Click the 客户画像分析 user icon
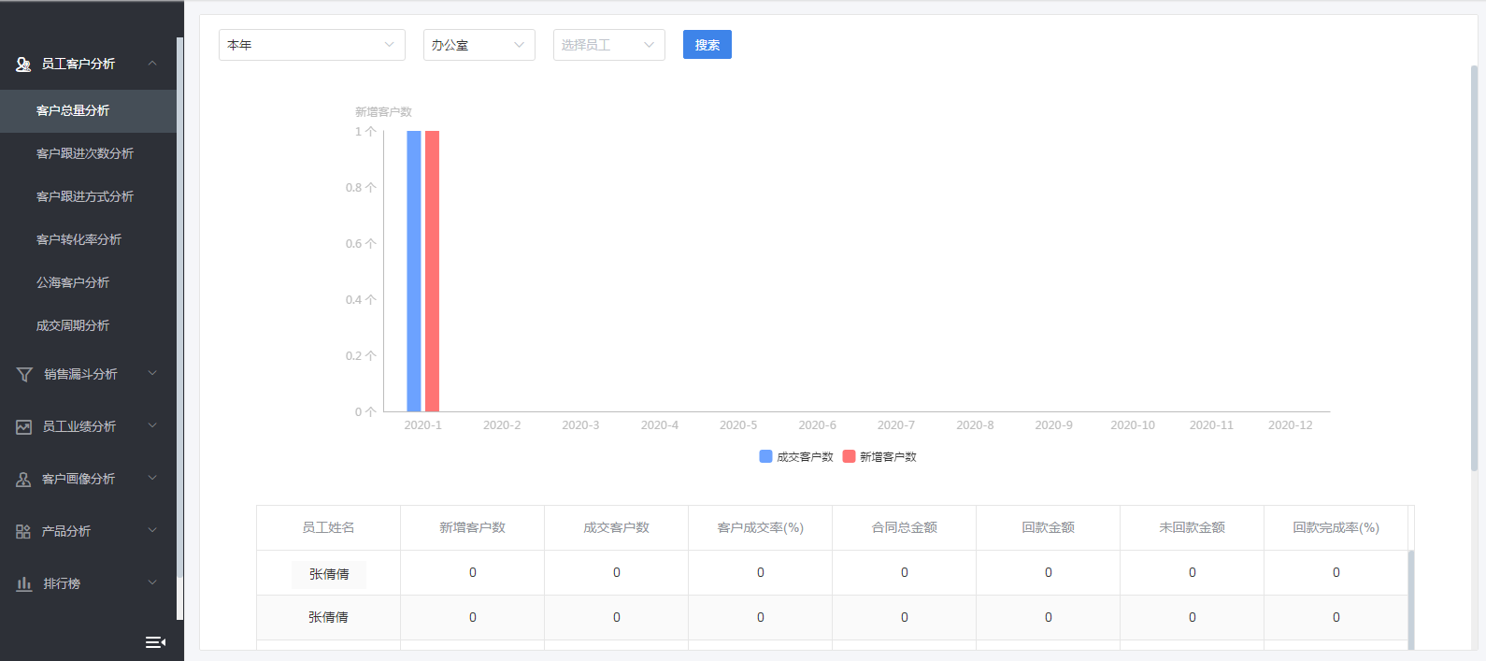 [23, 480]
